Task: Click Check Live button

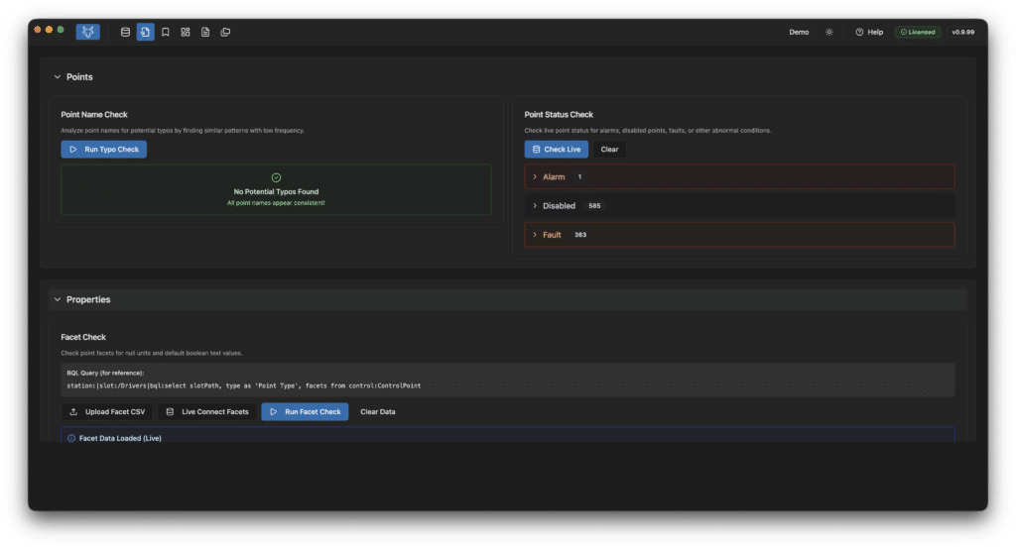Action: point(556,150)
